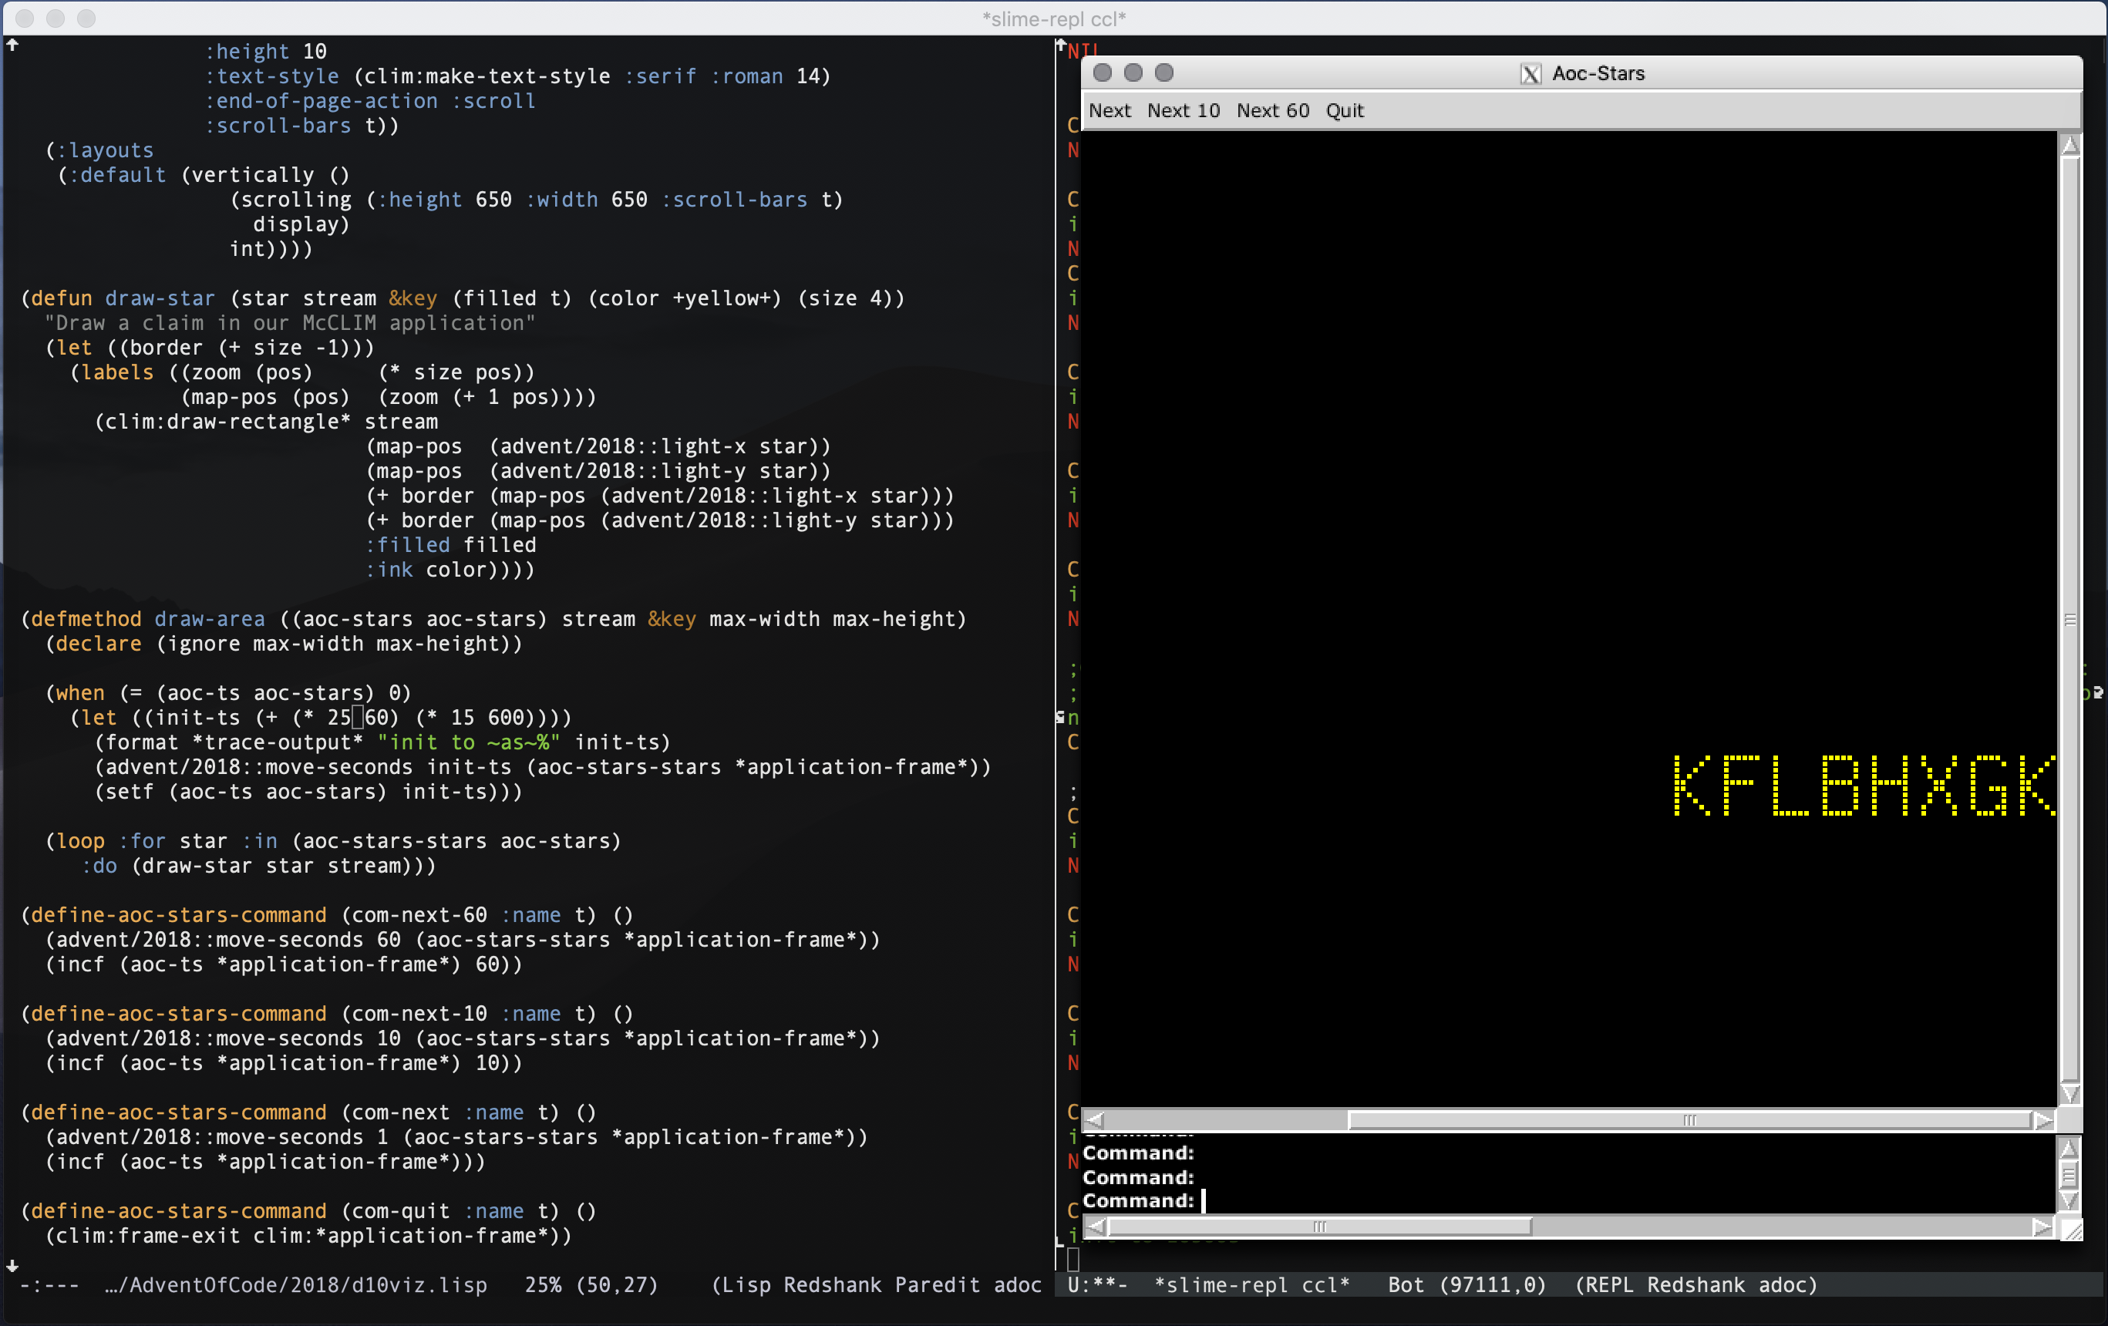Click the Aoc-Stars window resize grip
Image resolution: width=2108 pixels, height=1326 pixels.
click(2071, 1230)
